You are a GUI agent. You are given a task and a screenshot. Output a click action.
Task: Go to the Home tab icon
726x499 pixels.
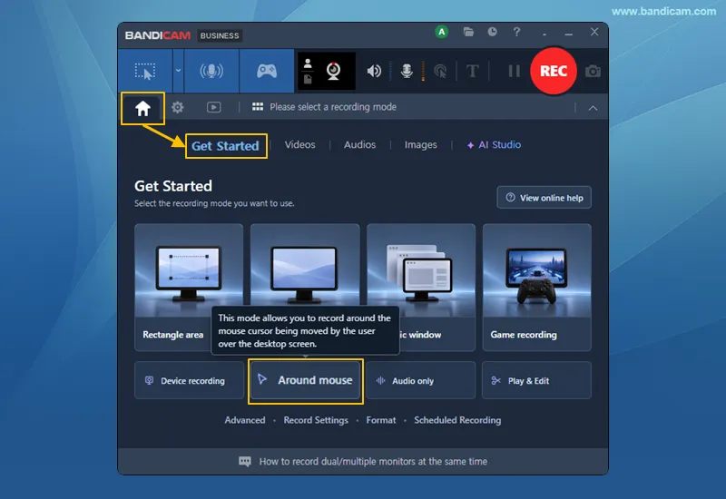(x=142, y=108)
